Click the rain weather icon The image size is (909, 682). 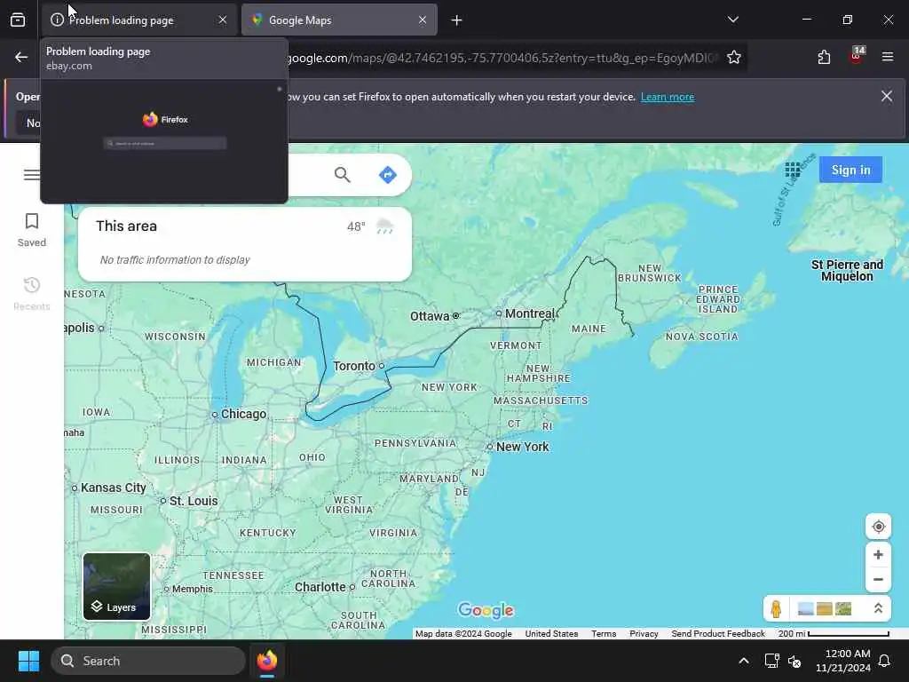point(385,226)
